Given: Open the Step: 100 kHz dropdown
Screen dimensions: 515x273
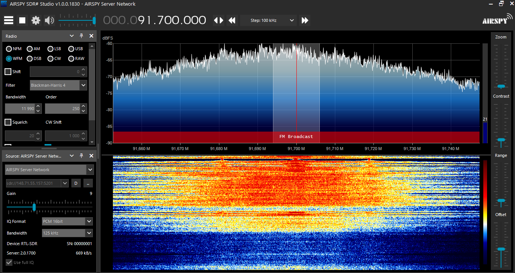Looking at the screenshot, I should pyautogui.click(x=268, y=20).
